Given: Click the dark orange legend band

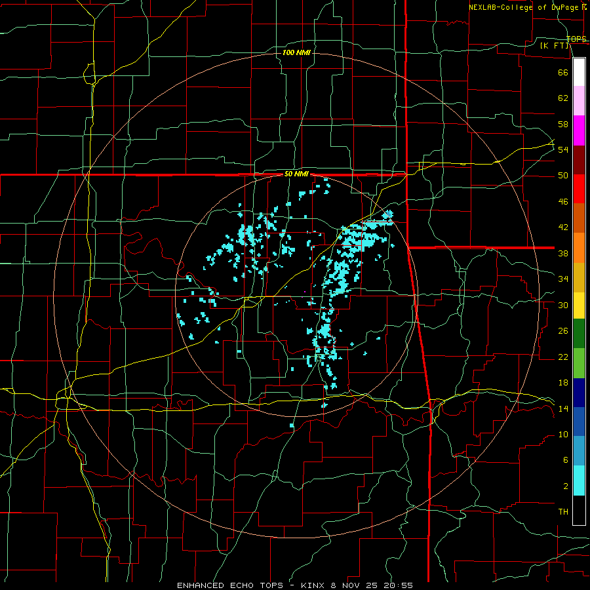Looking at the screenshot, I should [x=579, y=218].
